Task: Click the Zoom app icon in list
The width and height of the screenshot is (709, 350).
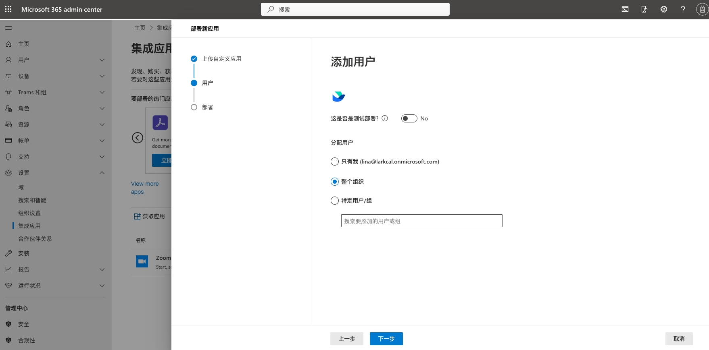Action: 142,261
